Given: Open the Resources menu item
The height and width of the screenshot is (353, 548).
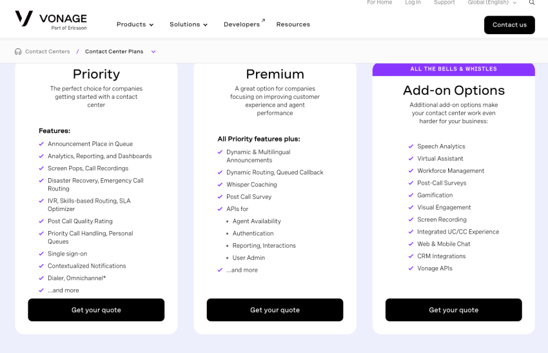Looking at the screenshot, I should click(293, 25).
